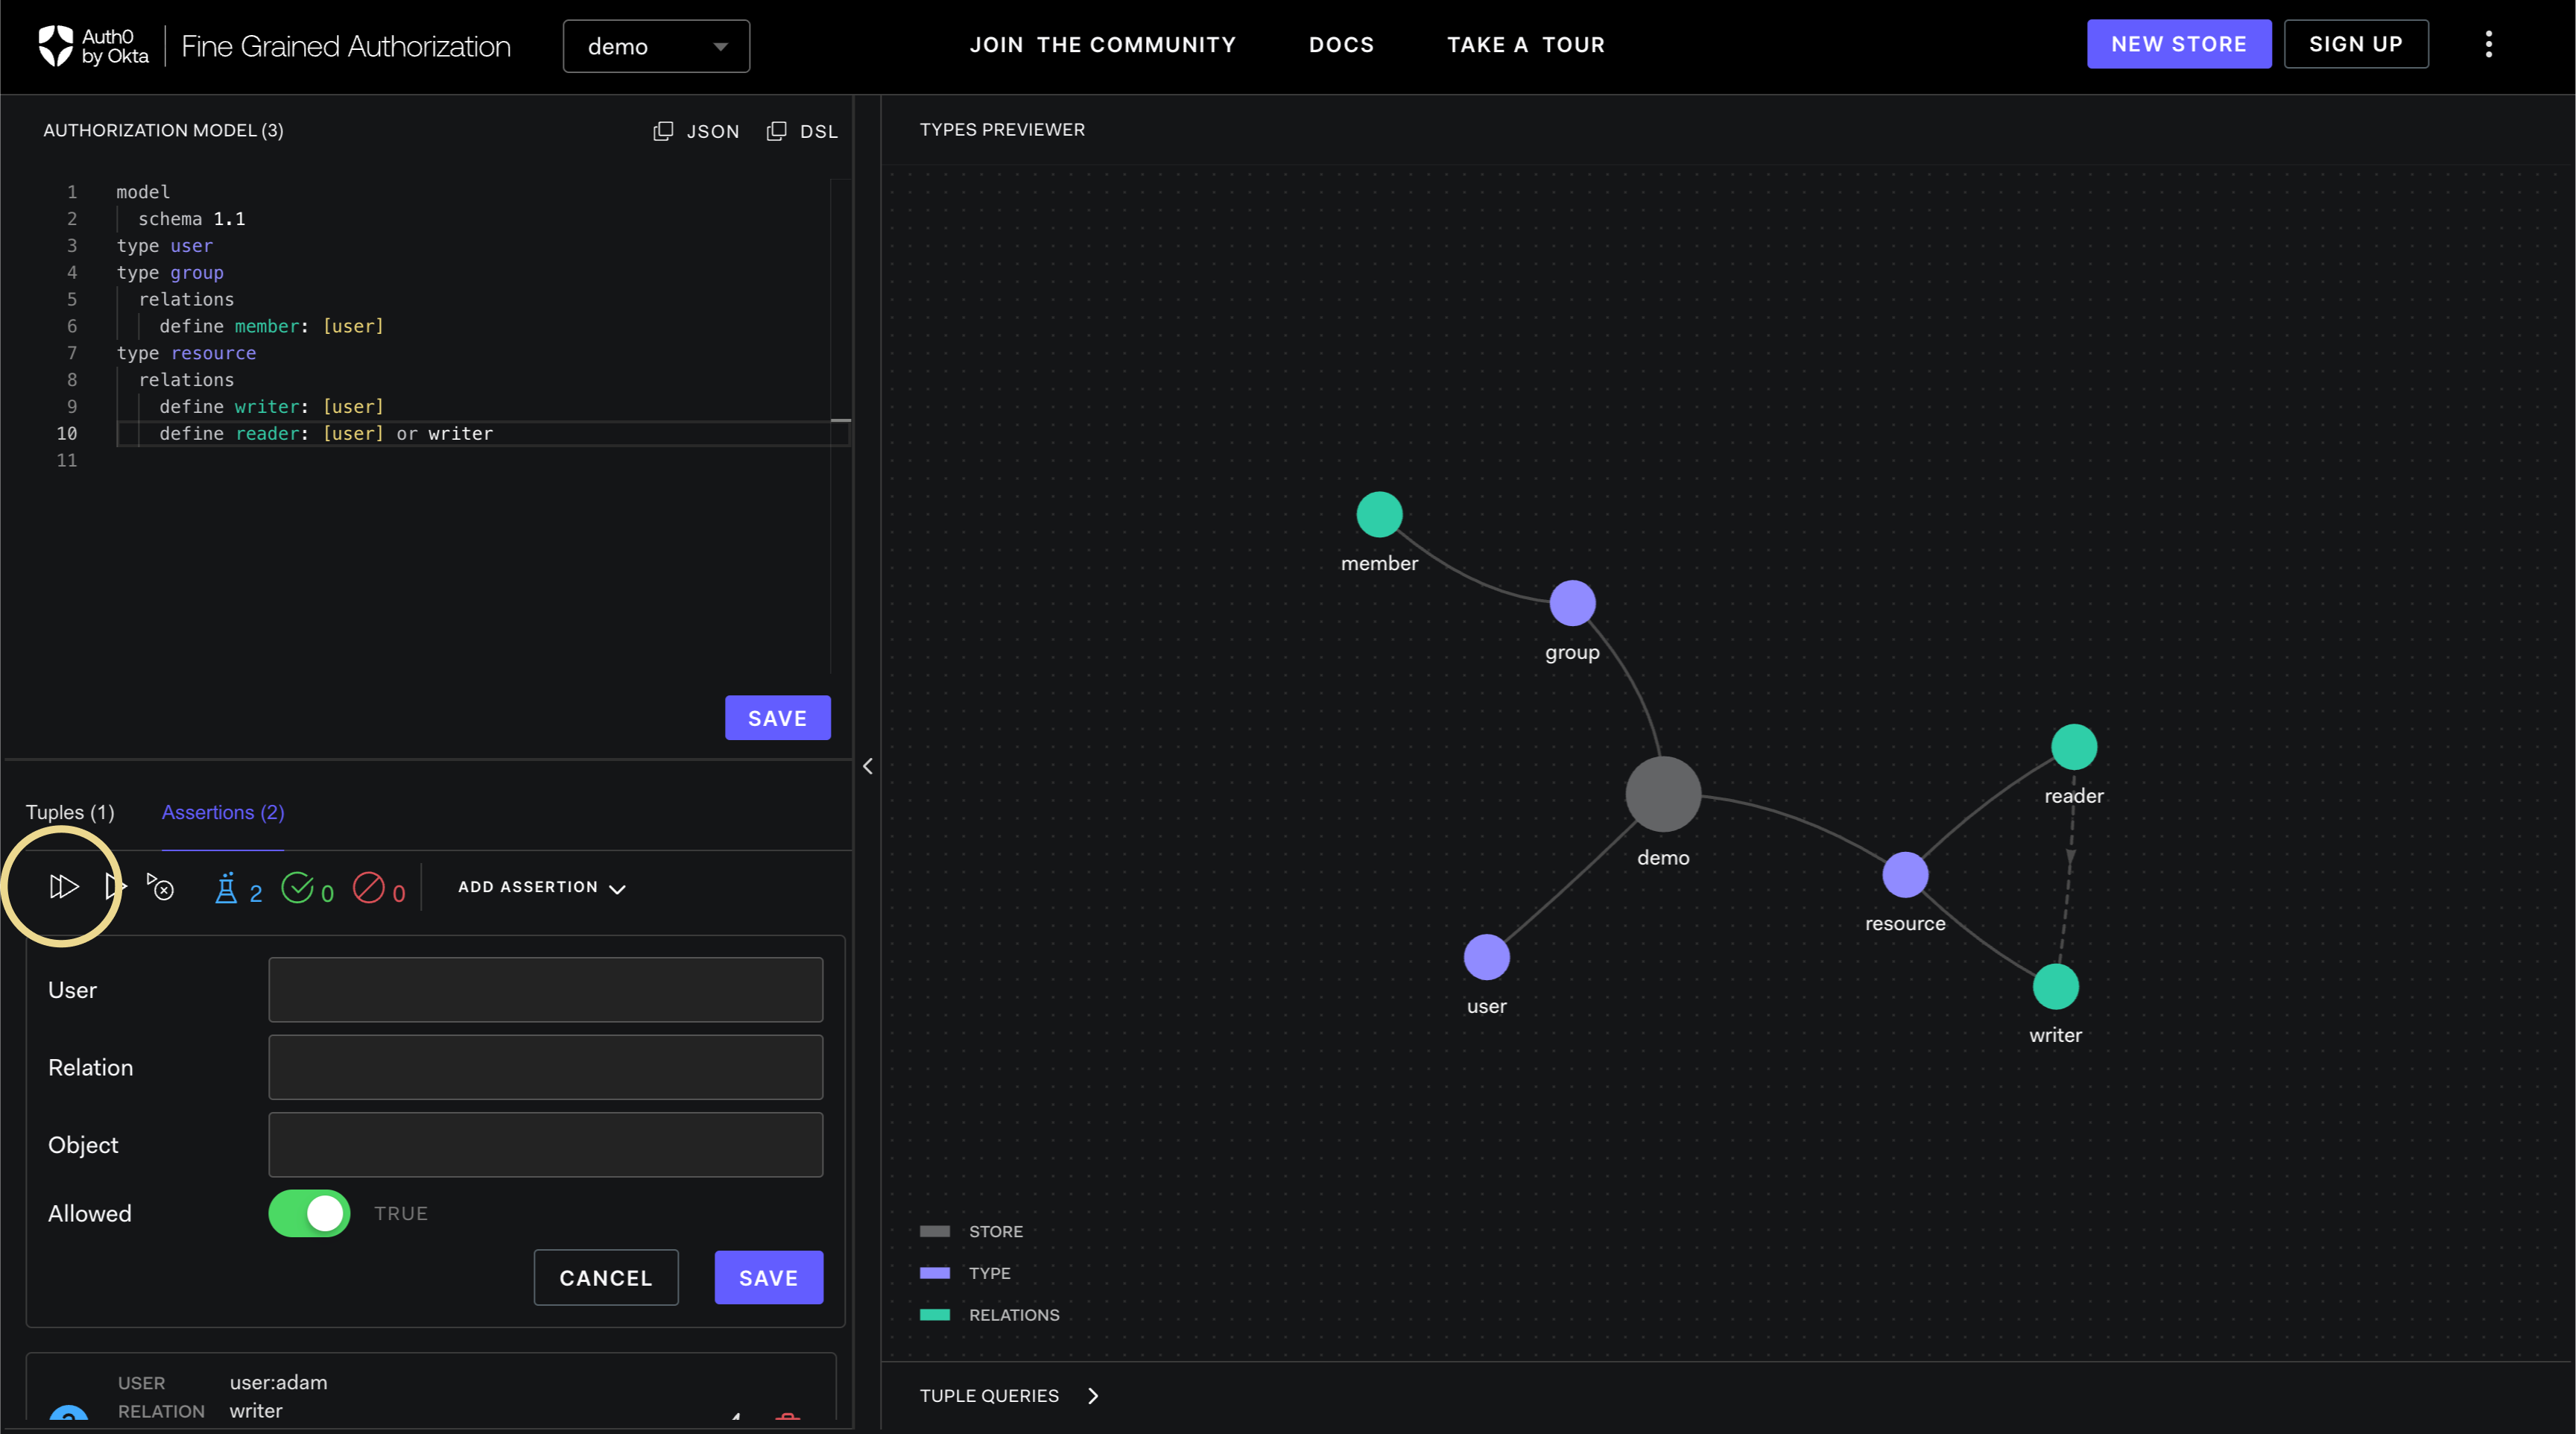
Task: Select the reader relation node
Action: pyautogui.click(x=2074, y=747)
